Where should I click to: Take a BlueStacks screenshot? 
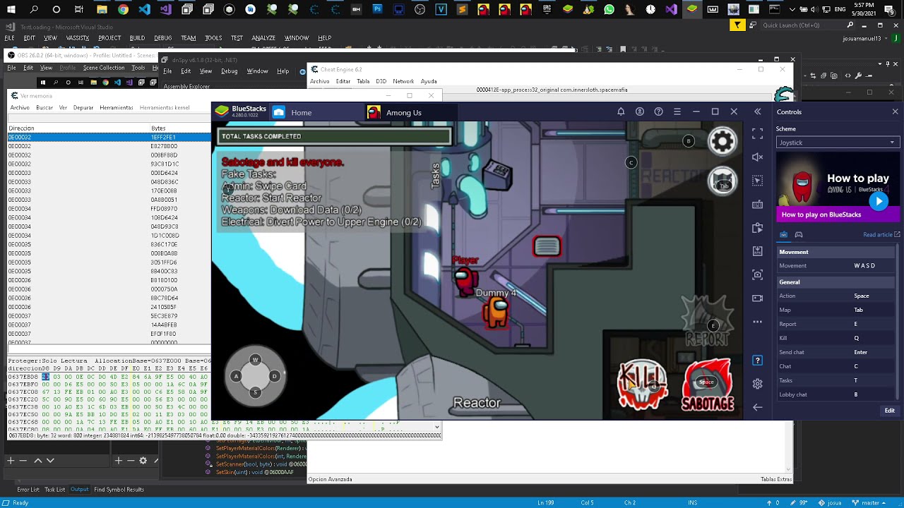pos(758,274)
